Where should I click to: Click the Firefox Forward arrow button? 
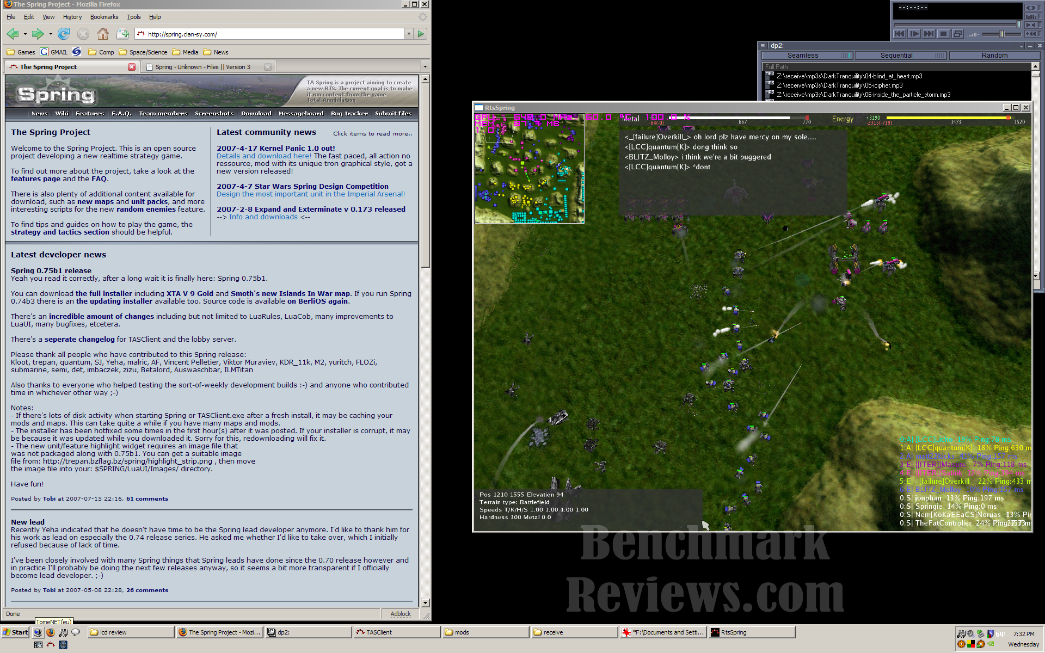click(x=38, y=34)
